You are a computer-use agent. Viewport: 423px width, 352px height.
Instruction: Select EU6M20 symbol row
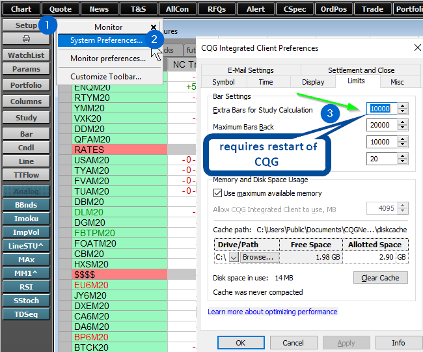click(120, 285)
